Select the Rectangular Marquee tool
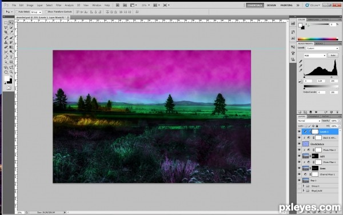This screenshot has width=343, height=215. [6, 23]
